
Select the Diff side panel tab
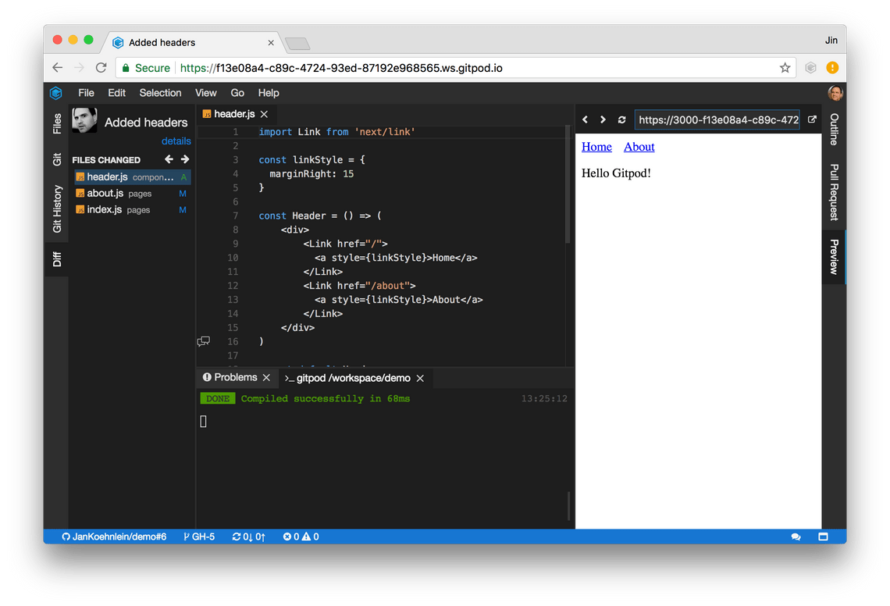point(57,259)
